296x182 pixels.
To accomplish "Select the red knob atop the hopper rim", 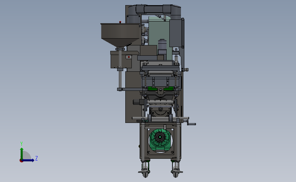I will click(x=120, y=22).
